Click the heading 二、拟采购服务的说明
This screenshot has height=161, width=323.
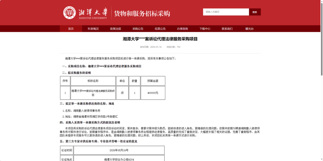click(x=77, y=73)
